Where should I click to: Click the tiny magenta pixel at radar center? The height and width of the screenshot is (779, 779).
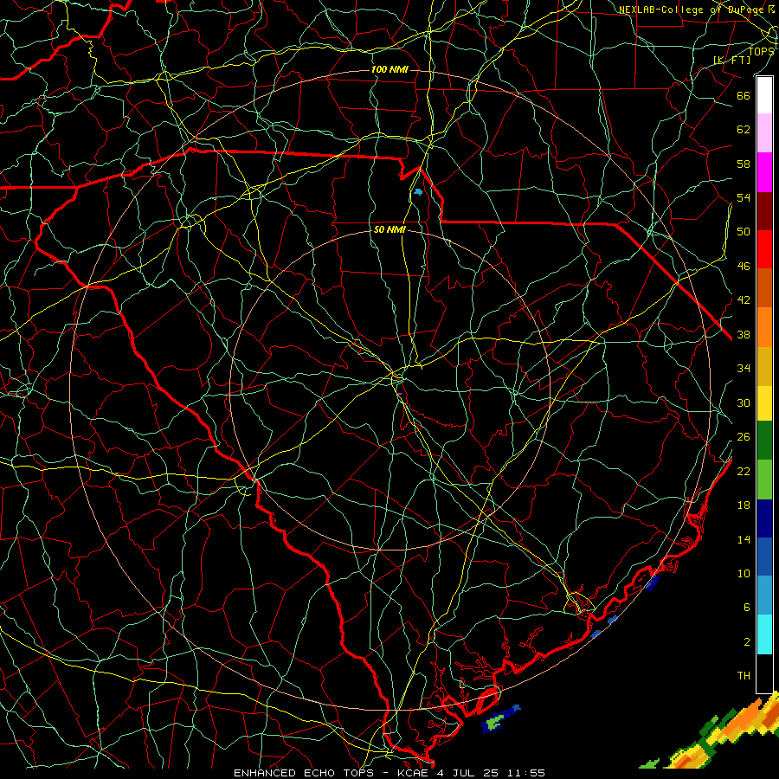[399, 394]
